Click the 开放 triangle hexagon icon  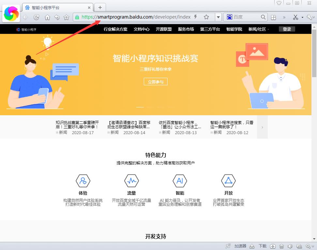[228, 181]
